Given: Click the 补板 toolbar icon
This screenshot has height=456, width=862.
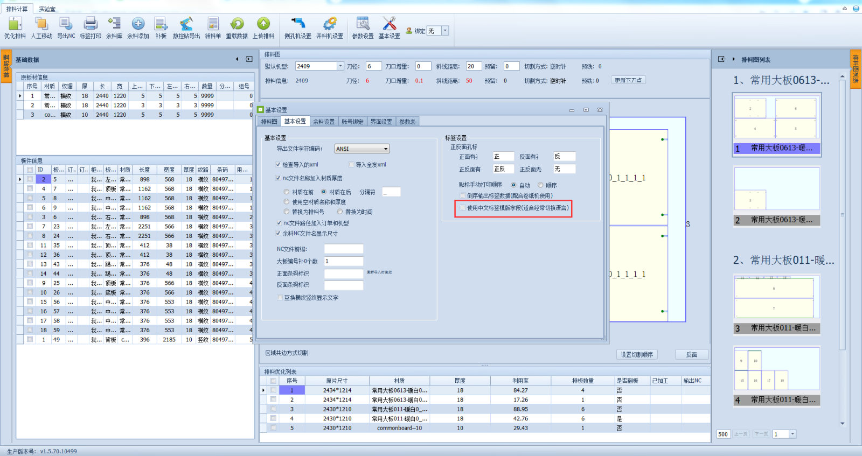Looking at the screenshot, I should 161,24.
